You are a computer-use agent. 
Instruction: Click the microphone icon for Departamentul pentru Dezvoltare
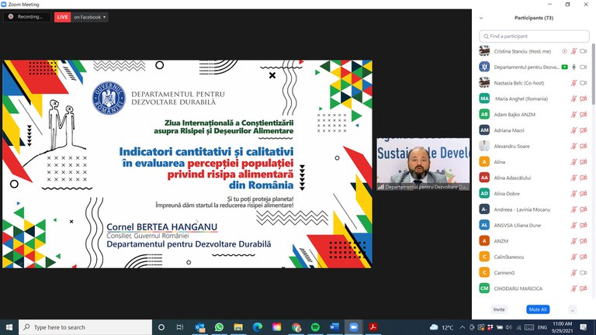(574, 67)
